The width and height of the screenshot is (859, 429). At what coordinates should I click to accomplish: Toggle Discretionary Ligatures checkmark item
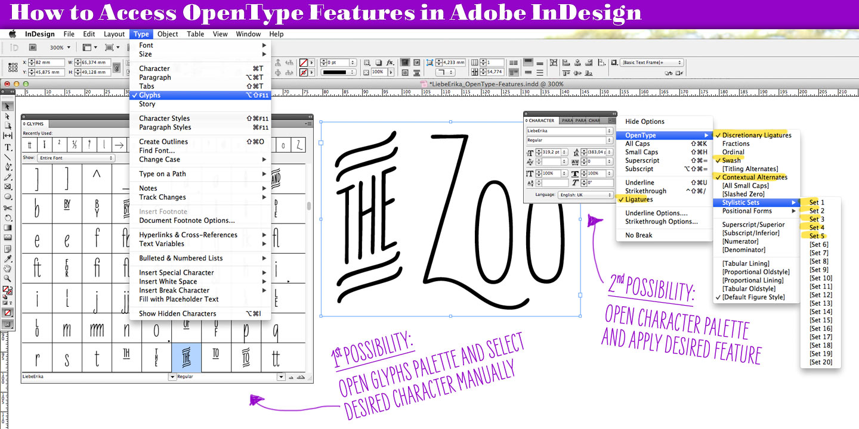tap(756, 135)
